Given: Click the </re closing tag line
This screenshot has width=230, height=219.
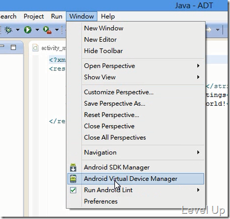Looking at the screenshot, I should (x=57, y=121).
